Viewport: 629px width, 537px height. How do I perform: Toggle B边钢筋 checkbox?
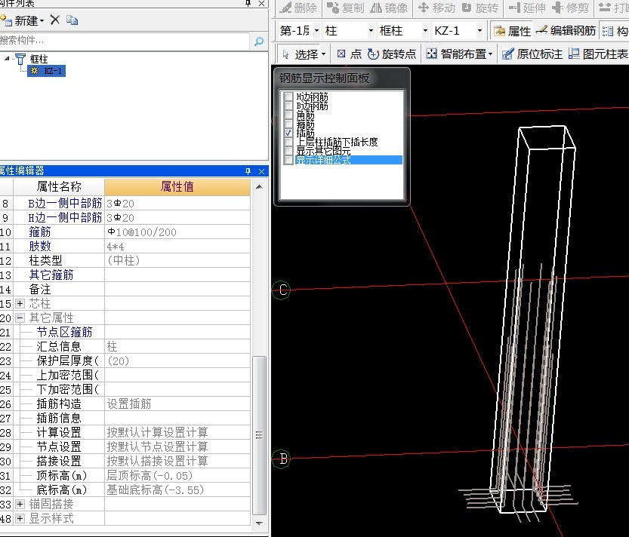(288, 106)
